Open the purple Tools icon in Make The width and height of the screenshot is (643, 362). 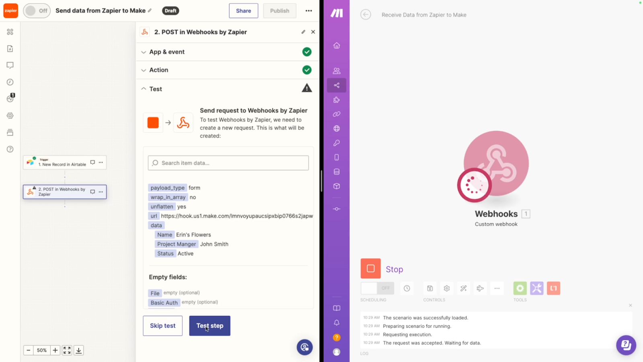point(537,288)
